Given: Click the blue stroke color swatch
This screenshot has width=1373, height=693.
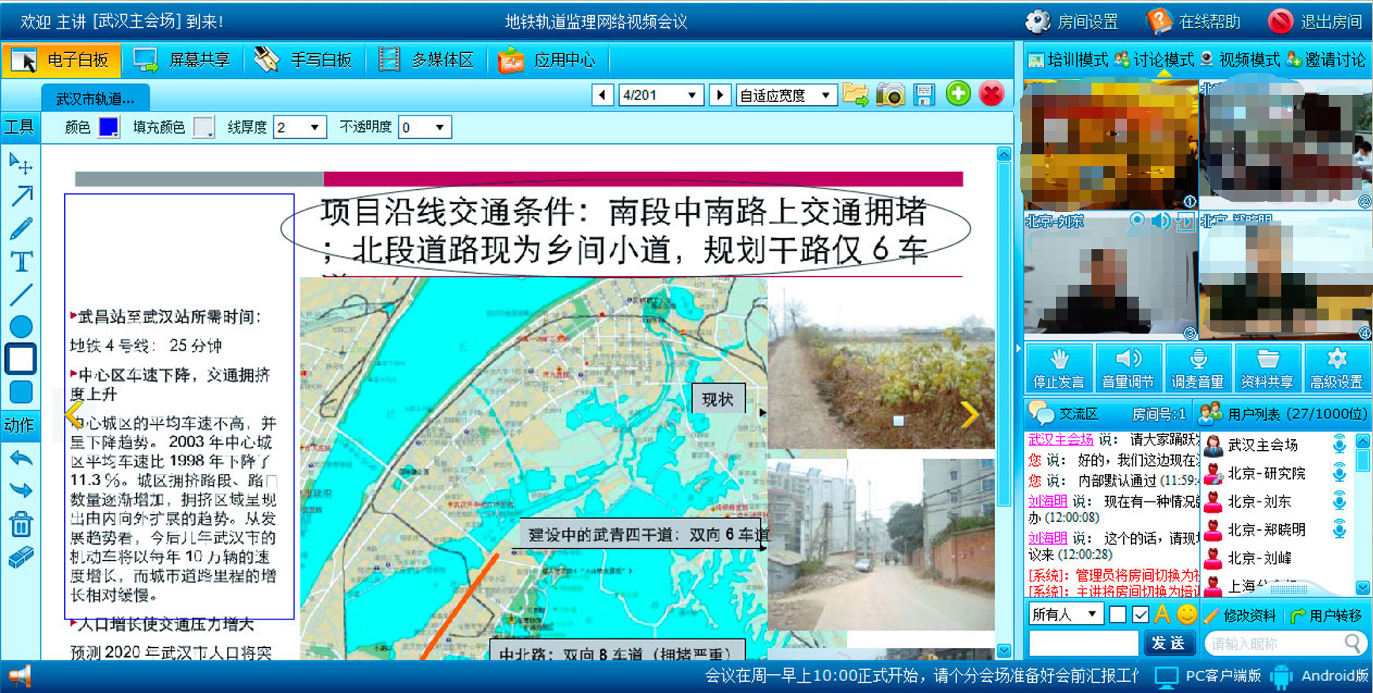Looking at the screenshot, I should tap(108, 127).
